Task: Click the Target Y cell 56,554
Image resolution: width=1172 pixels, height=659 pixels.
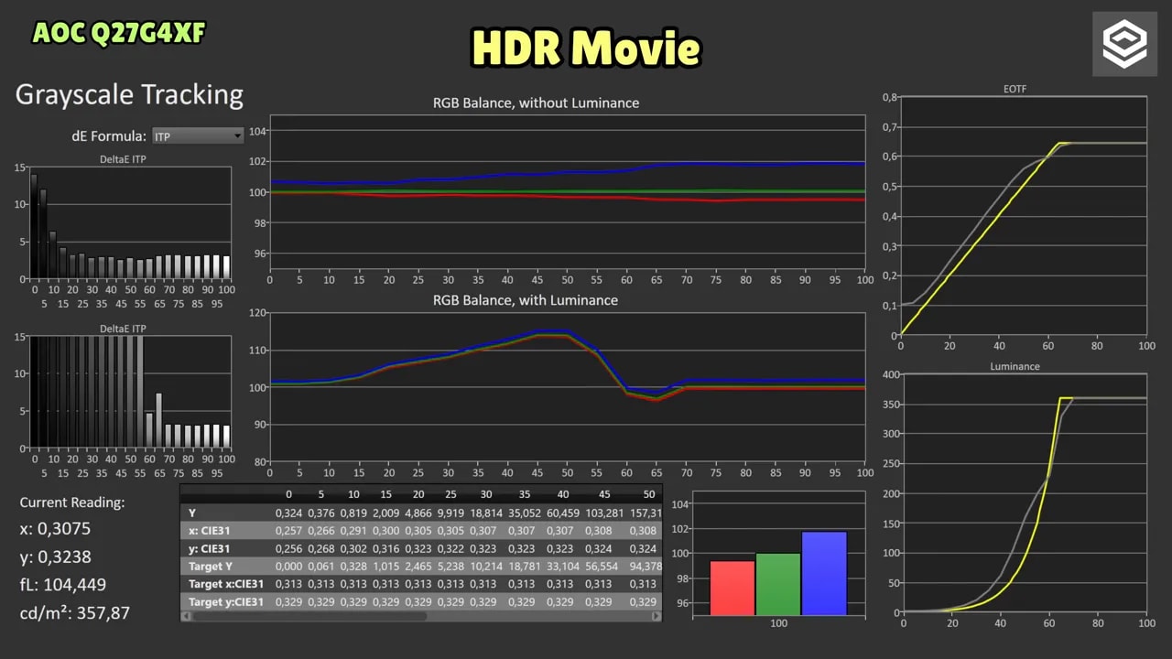Action: coord(603,567)
